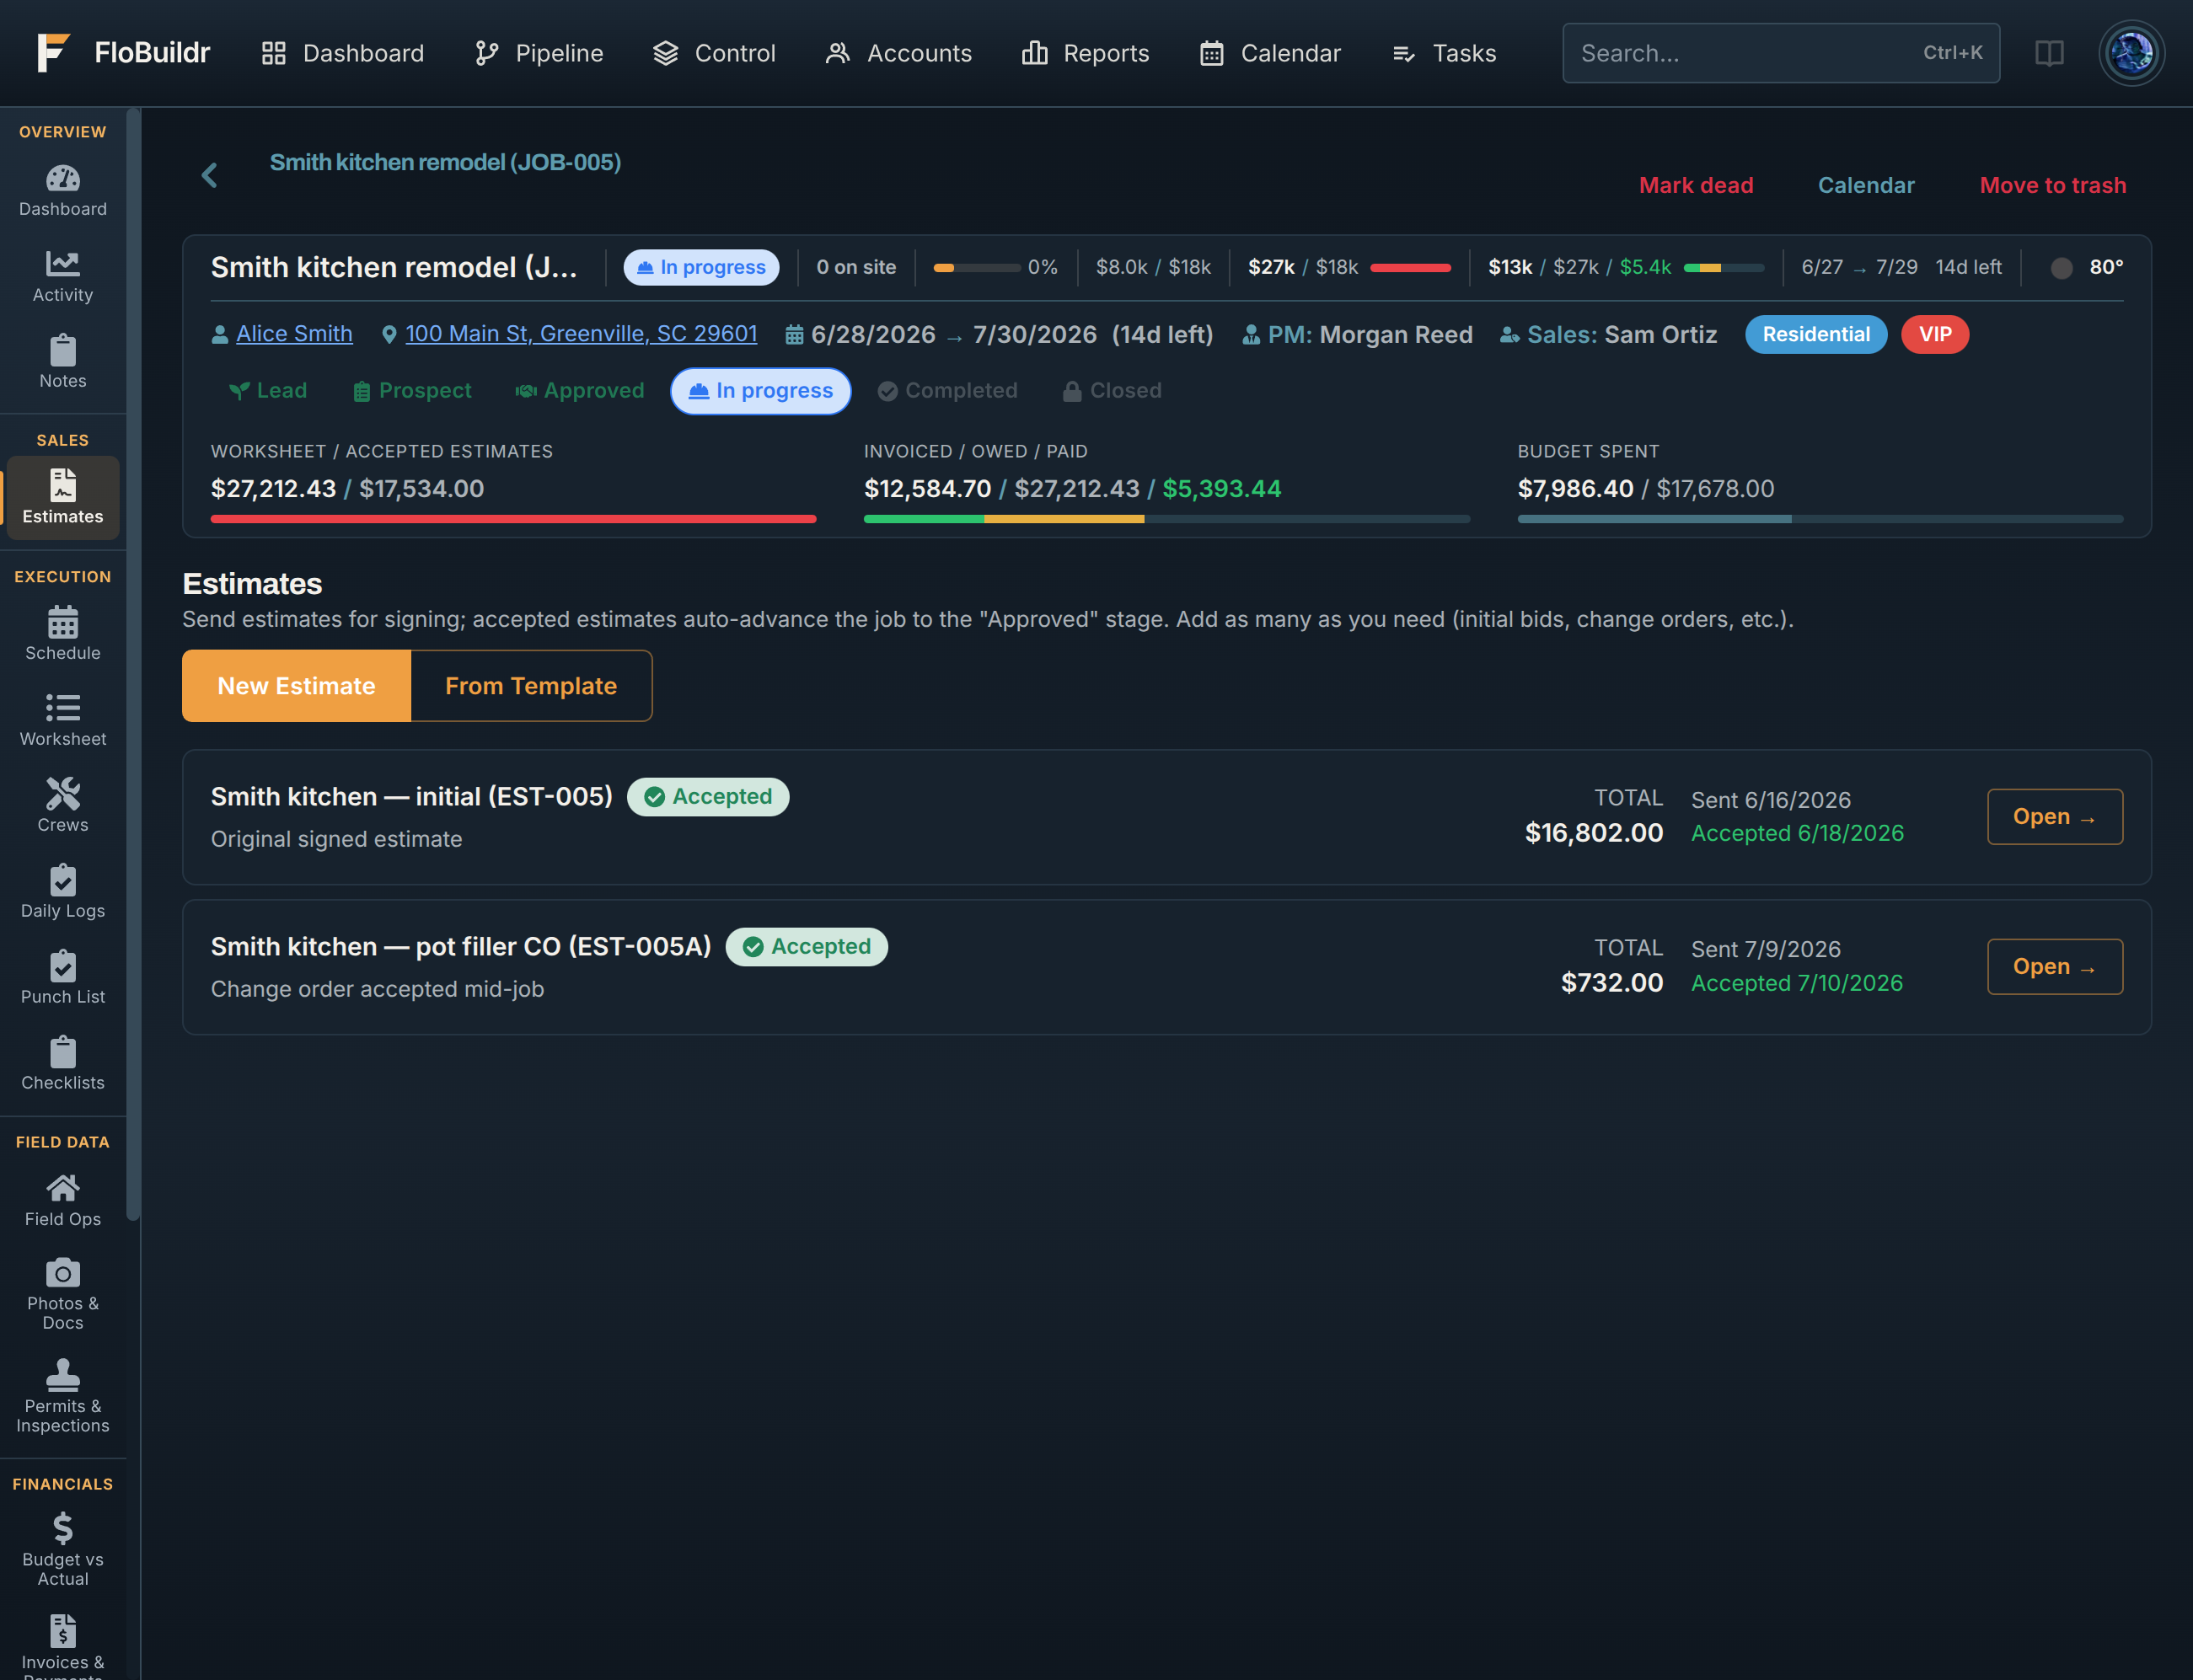Image resolution: width=2193 pixels, height=1680 pixels.
Task: Click the From Template button
Action: click(531, 686)
